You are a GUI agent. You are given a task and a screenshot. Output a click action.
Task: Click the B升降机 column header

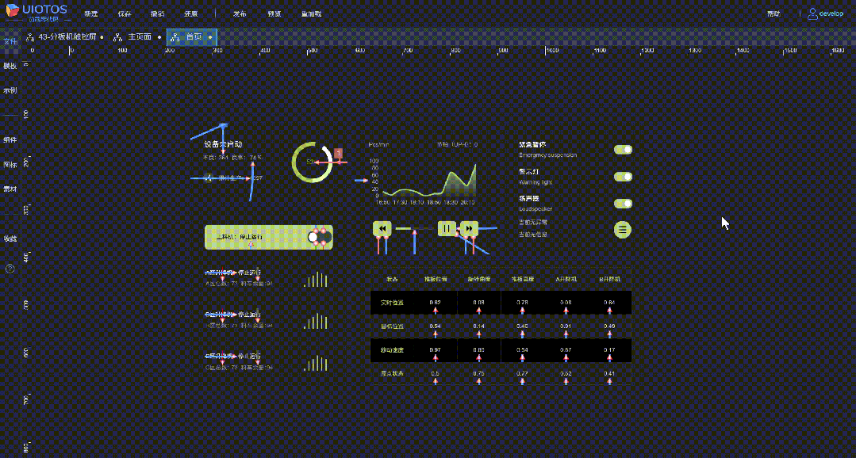[609, 279]
